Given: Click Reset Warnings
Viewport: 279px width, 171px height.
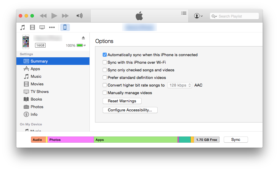Looking at the screenshot, I should click(122, 101).
